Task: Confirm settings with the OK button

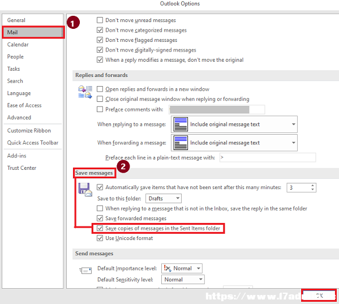Action: (x=319, y=296)
